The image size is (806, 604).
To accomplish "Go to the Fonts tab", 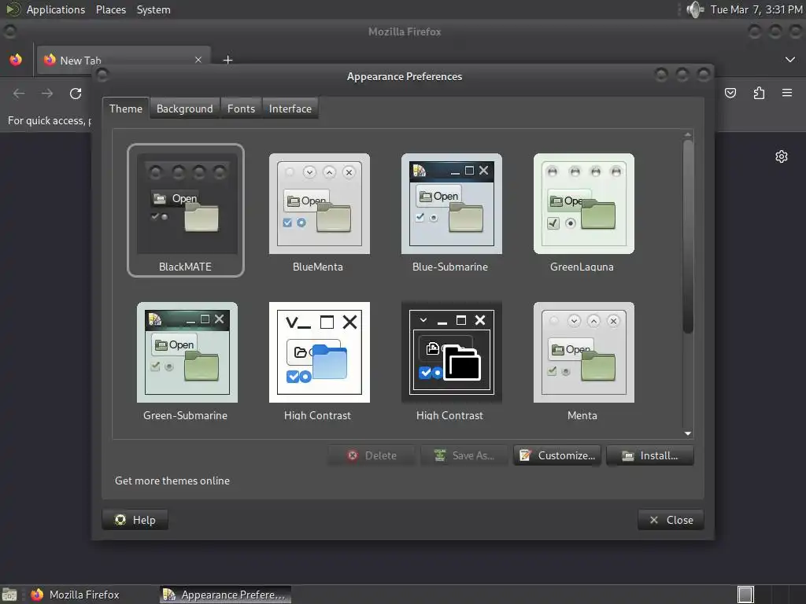I will click(x=241, y=109).
